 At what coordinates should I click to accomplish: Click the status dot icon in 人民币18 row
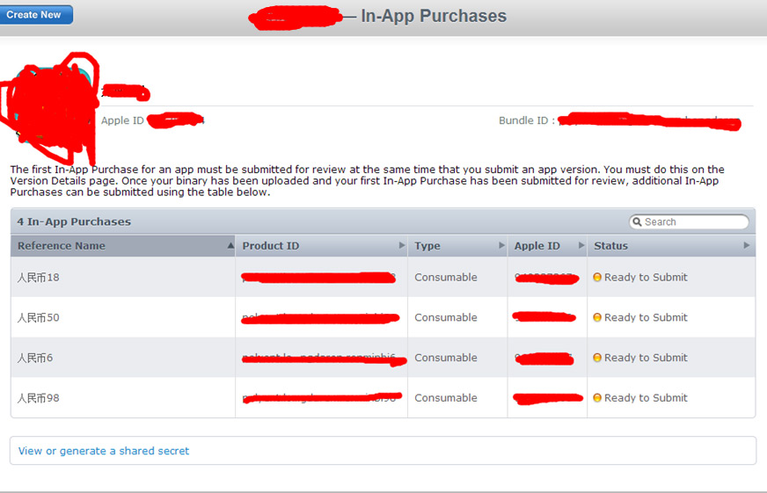tap(596, 277)
